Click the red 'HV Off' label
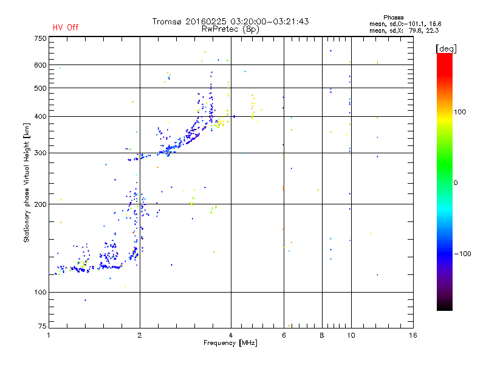The image size is (486, 365). [66, 27]
